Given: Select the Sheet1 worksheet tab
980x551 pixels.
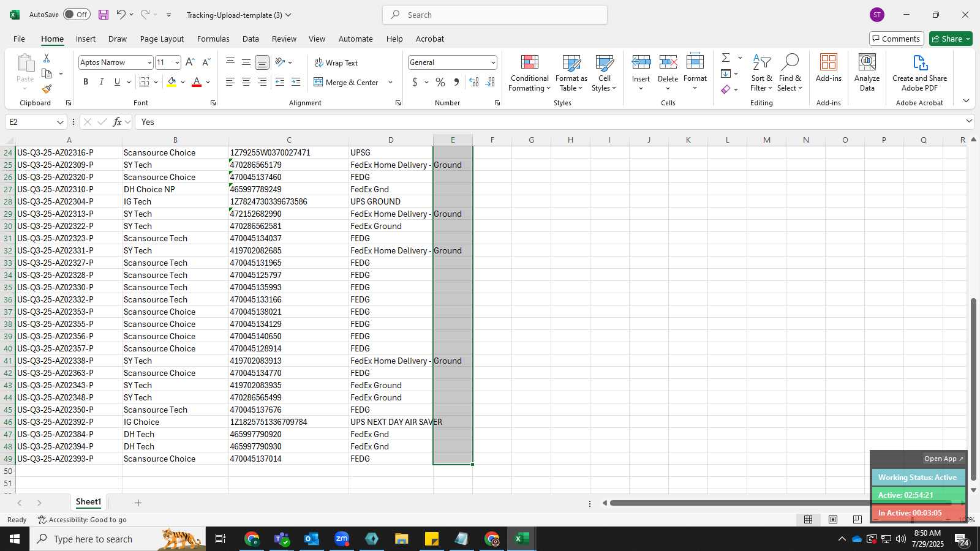Looking at the screenshot, I should click(x=88, y=502).
